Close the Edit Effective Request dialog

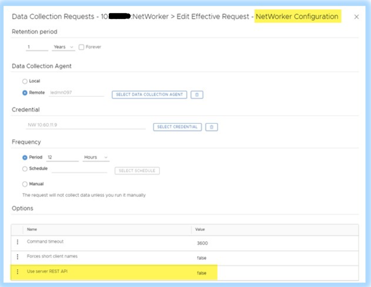click(357, 18)
